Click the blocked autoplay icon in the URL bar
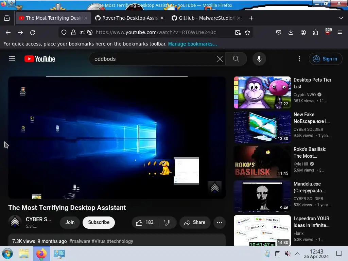Viewport: 348px width, 261px height. coord(90,32)
